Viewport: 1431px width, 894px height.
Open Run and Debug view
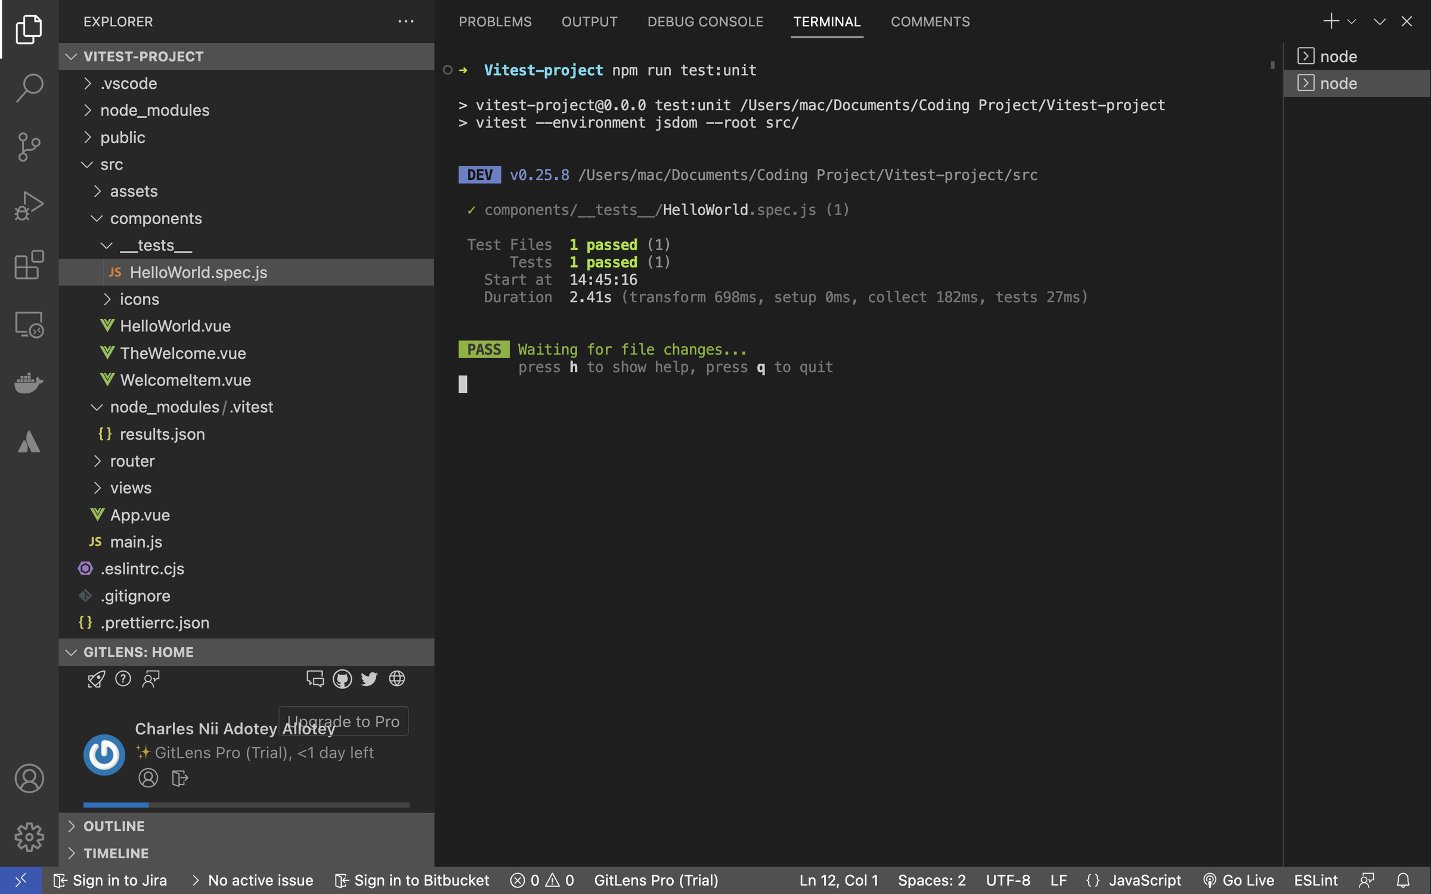29,206
